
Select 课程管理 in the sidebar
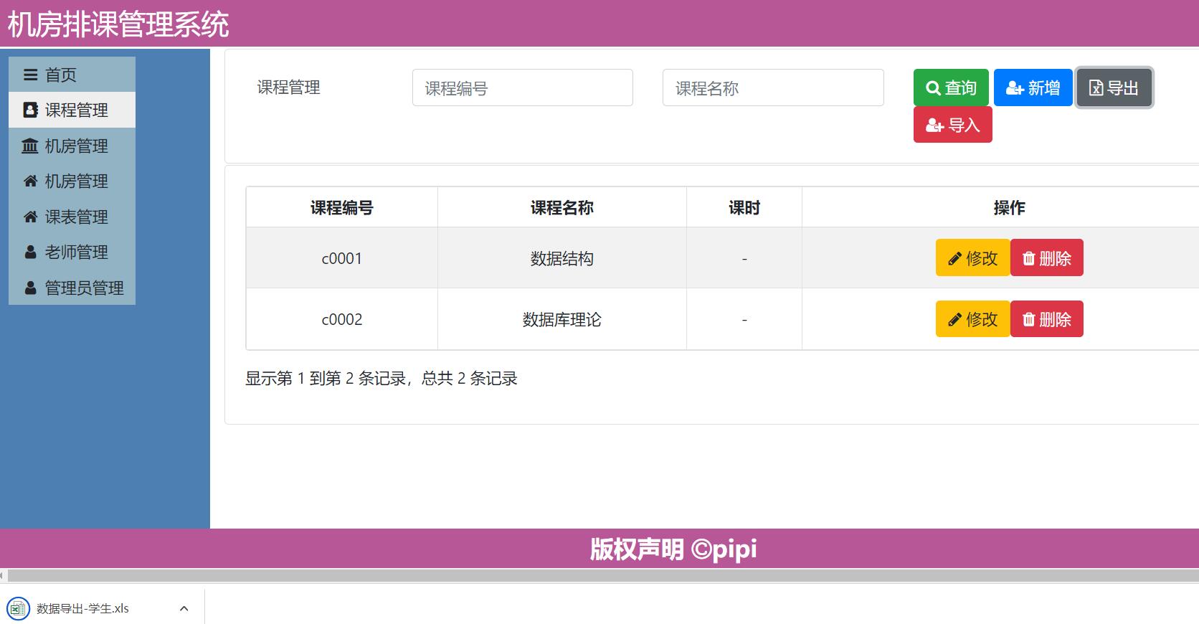click(72, 110)
